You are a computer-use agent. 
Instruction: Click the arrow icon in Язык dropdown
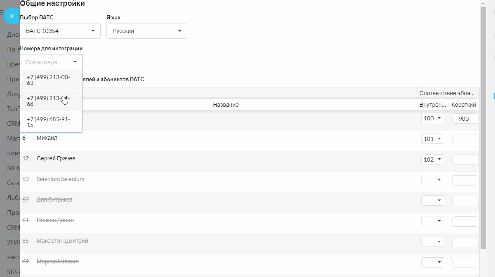coord(179,31)
